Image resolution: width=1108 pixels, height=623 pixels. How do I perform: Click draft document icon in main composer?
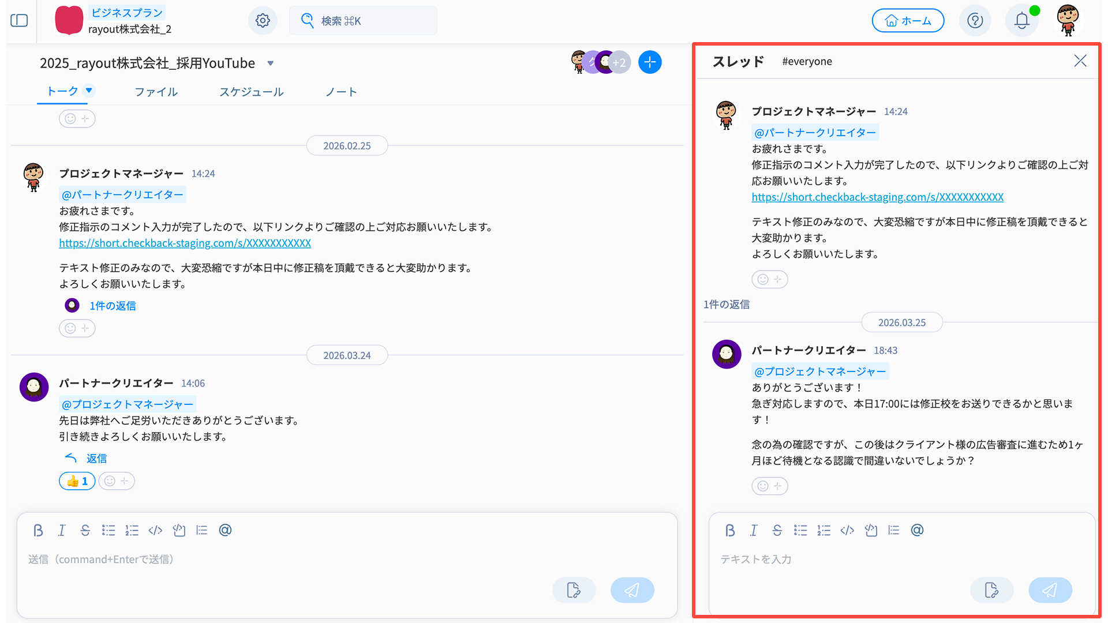[x=574, y=590]
